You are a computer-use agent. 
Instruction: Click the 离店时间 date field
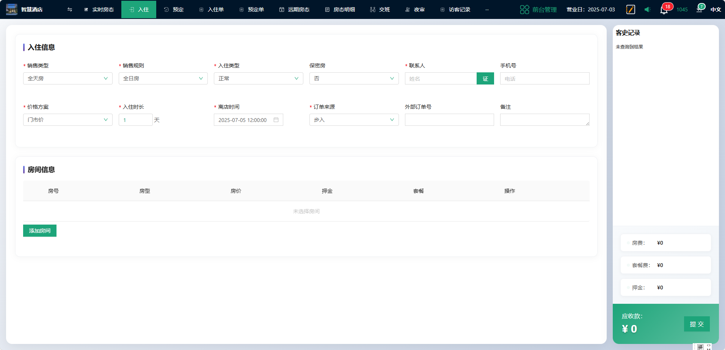click(248, 120)
